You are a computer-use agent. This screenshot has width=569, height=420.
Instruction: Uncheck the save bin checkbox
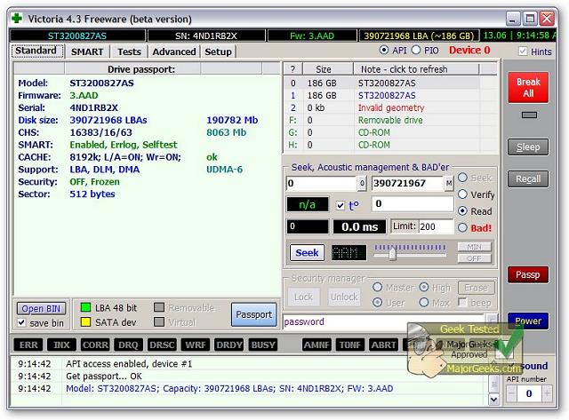click(x=21, y=322)
